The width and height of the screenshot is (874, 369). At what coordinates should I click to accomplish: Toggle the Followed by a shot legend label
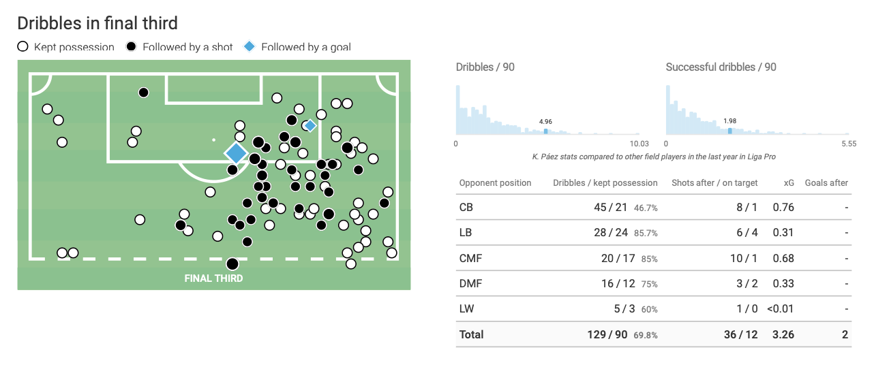click(187, 47)
